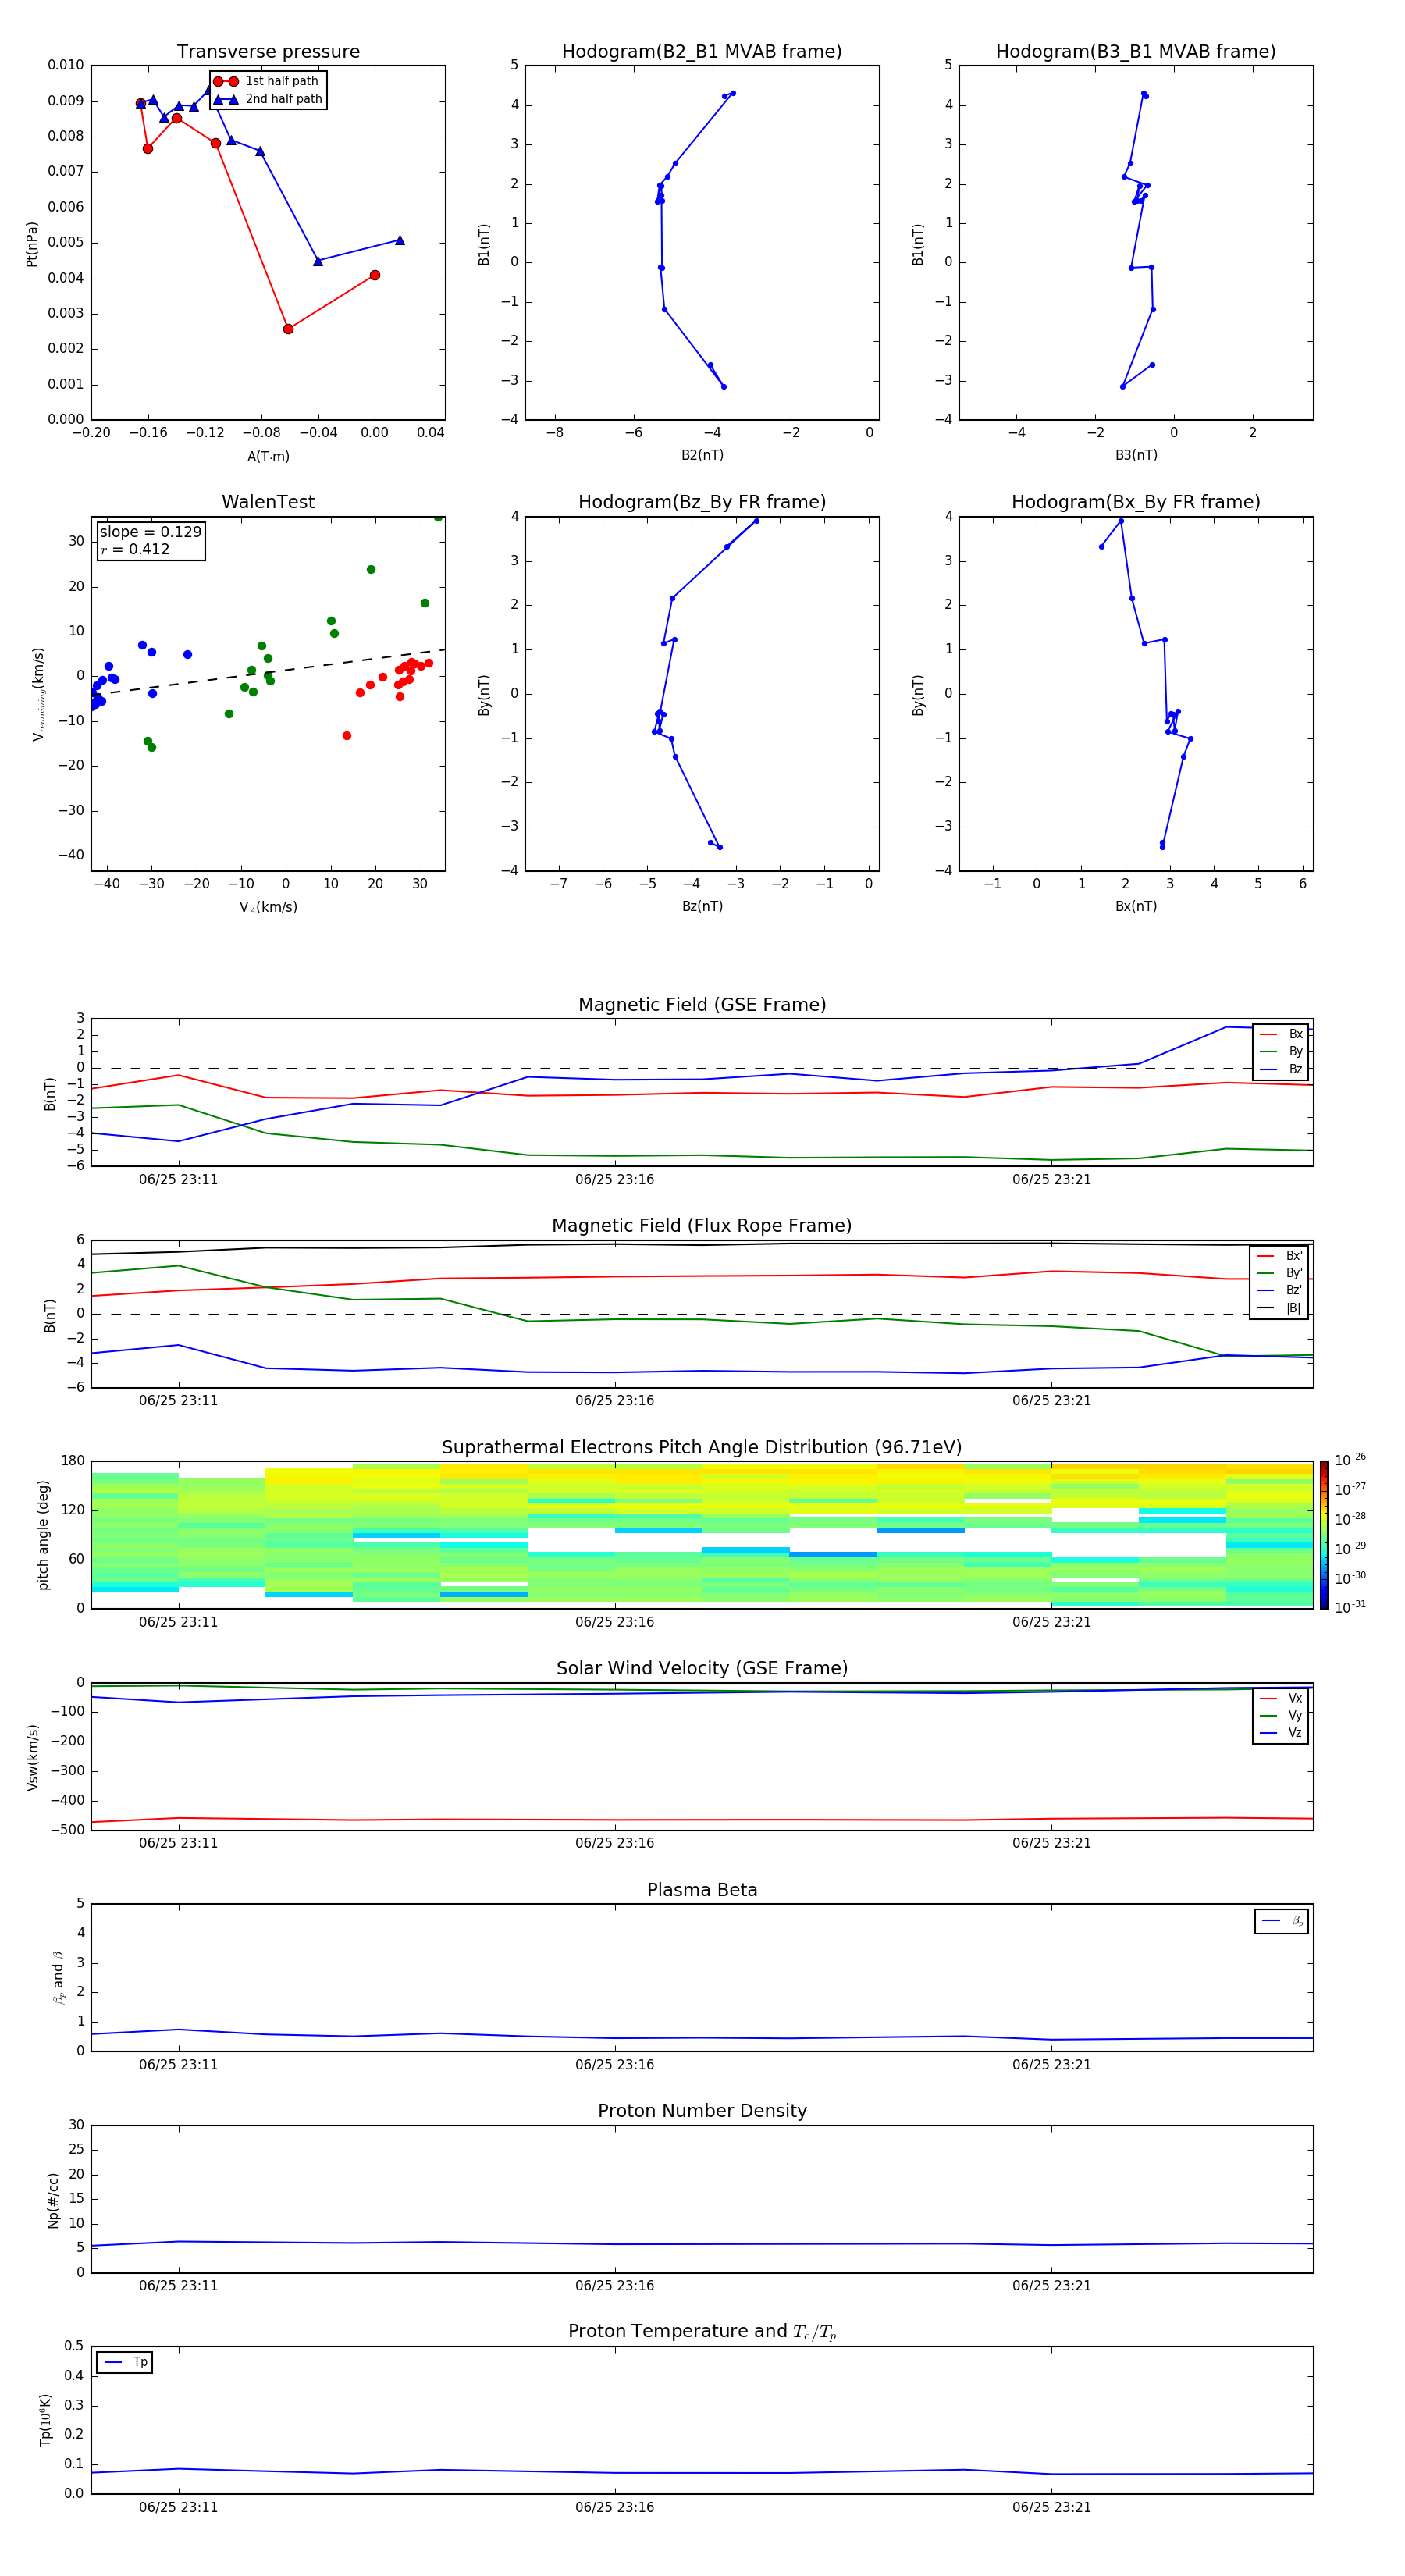Click the "Plasma Beta" title
Screen dimensions: 1405x2576
click(702, 1890)
